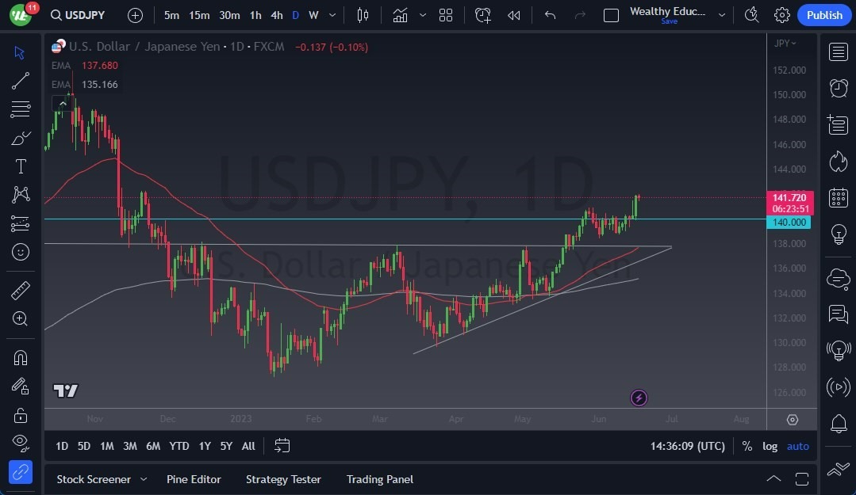856x495 pixels.
Task: Open the Emojis drawing tool
Action: (20, 252)
